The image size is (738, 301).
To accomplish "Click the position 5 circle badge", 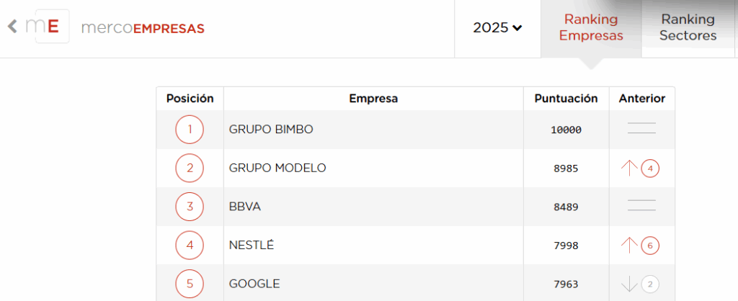I will point(190,284).
